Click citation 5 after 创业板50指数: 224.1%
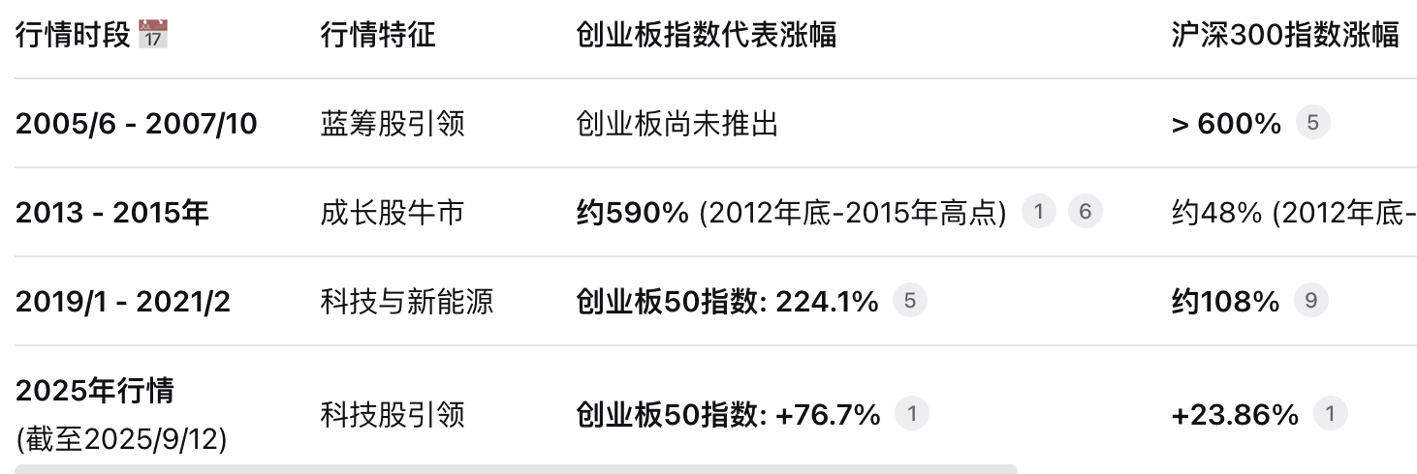1417x474 pixels. click(909, 301)
